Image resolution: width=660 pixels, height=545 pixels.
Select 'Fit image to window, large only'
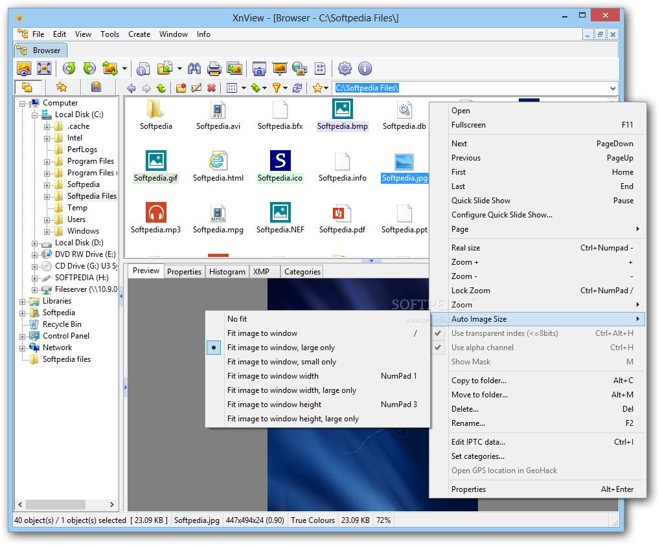click(x=318, y=348)
